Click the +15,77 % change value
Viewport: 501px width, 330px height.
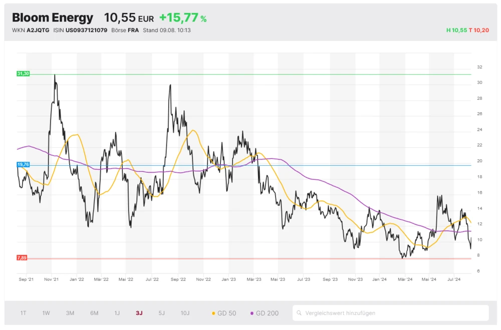(183, 18)
